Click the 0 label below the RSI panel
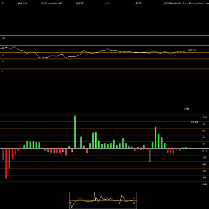 click(2, 71)
